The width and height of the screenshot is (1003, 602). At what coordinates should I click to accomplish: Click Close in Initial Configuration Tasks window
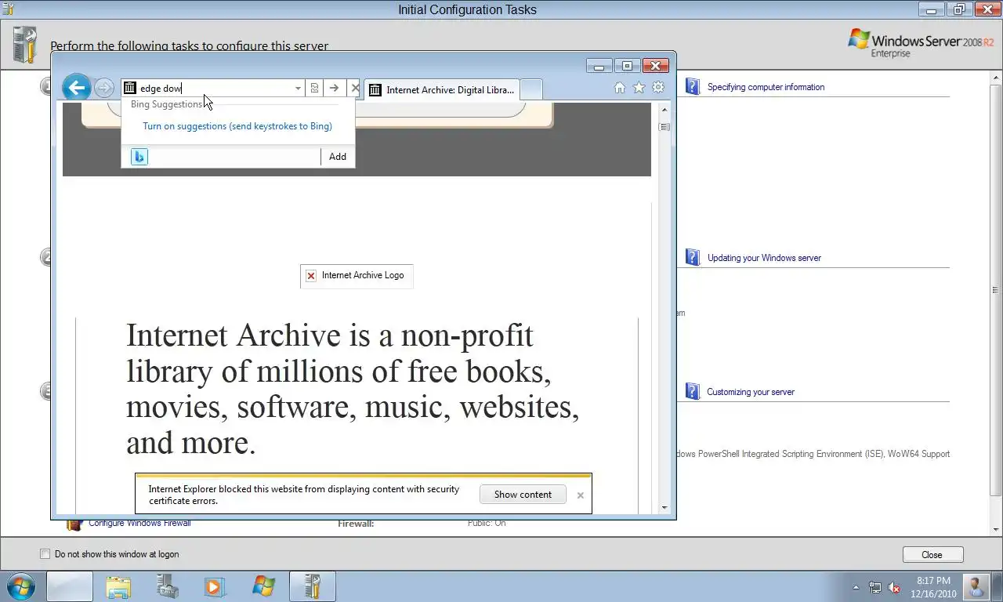click(932, 555)
